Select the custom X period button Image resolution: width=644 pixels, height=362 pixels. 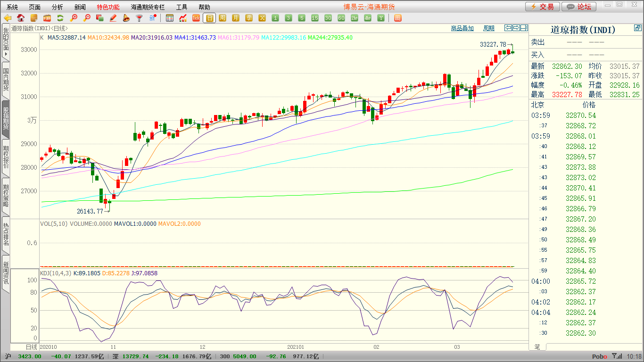(x=262, y=18)
